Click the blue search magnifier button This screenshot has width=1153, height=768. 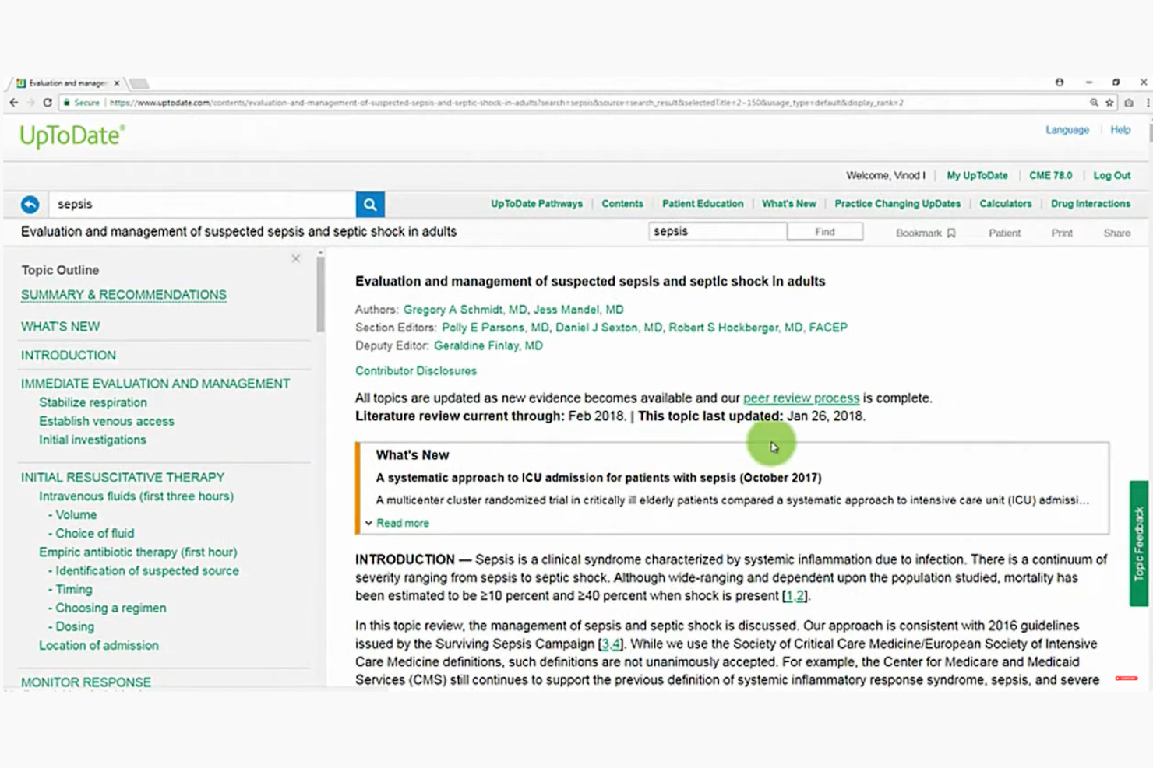click(370, 205)
